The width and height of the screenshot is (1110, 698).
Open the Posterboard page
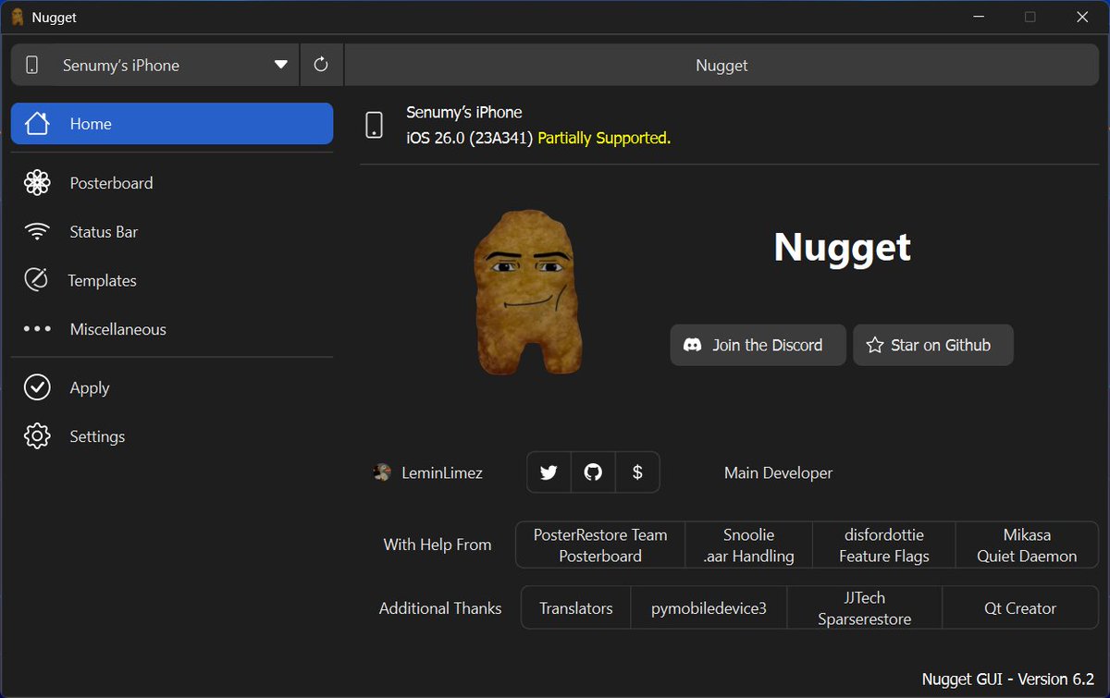pyautogui.click(x=172, y=183)
